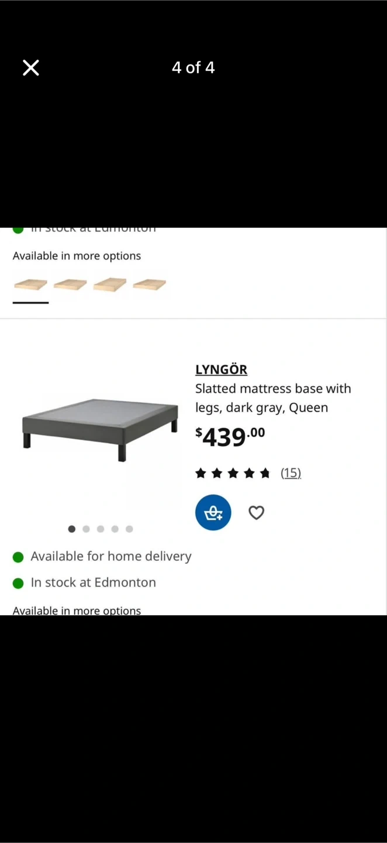Screen dimensions: 387x843
Task: Switch to the second image carousel dot
Action: point(86,529)
